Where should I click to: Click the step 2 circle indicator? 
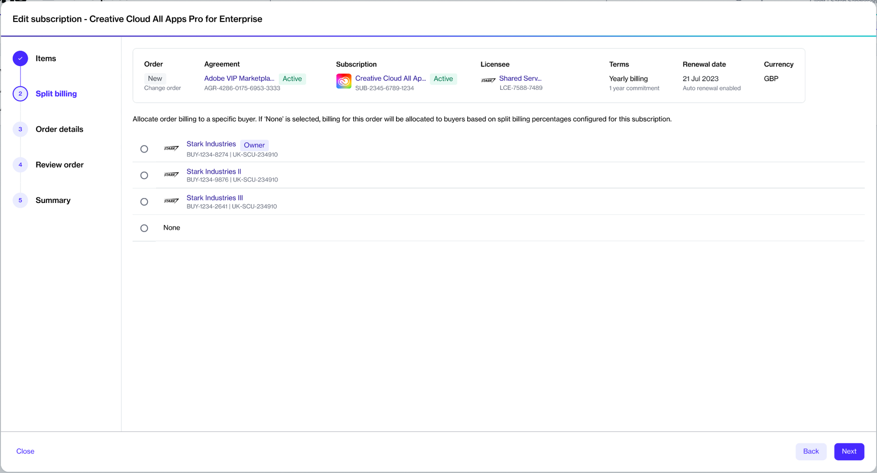[x=20, y=94]
